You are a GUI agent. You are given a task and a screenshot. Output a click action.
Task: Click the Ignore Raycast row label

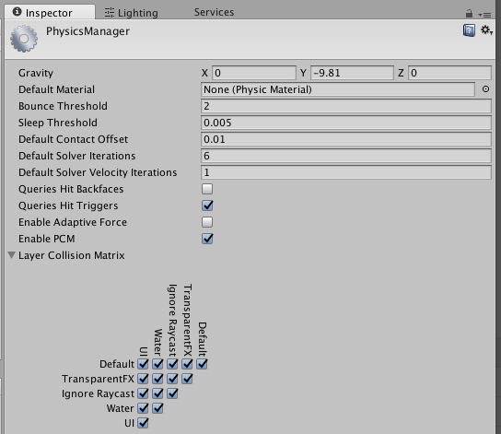click(98, 393)
